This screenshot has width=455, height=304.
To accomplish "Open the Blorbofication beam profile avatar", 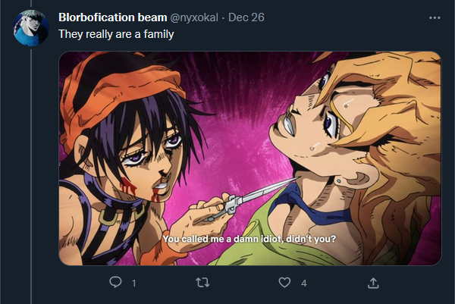I will pyautogui.click(x=31, y=28).
